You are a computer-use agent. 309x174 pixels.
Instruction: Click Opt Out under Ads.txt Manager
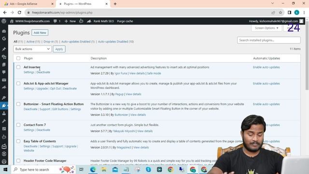click(55, 88)
